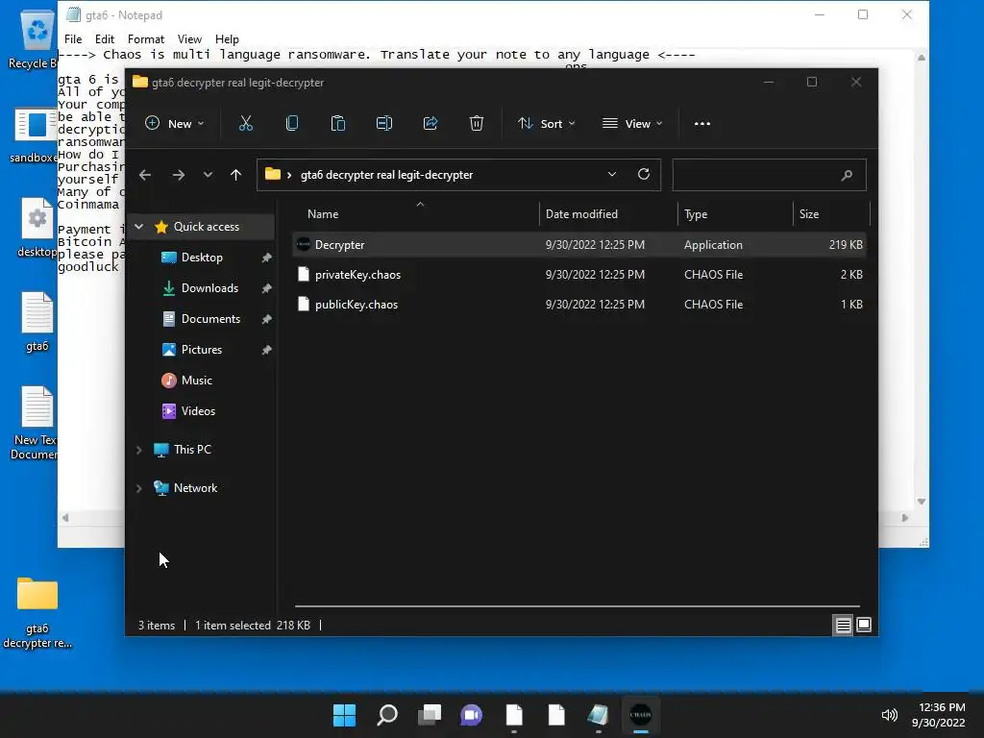Open Recycle Bin on the desktop

[x=37, y=38]
